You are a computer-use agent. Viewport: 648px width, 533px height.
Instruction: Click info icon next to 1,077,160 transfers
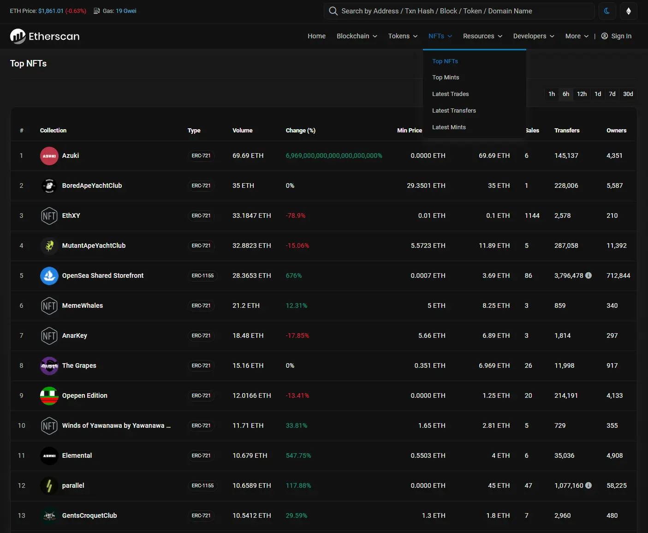tap(589, 485)
